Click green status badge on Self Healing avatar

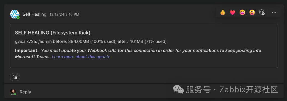[18, 18]
